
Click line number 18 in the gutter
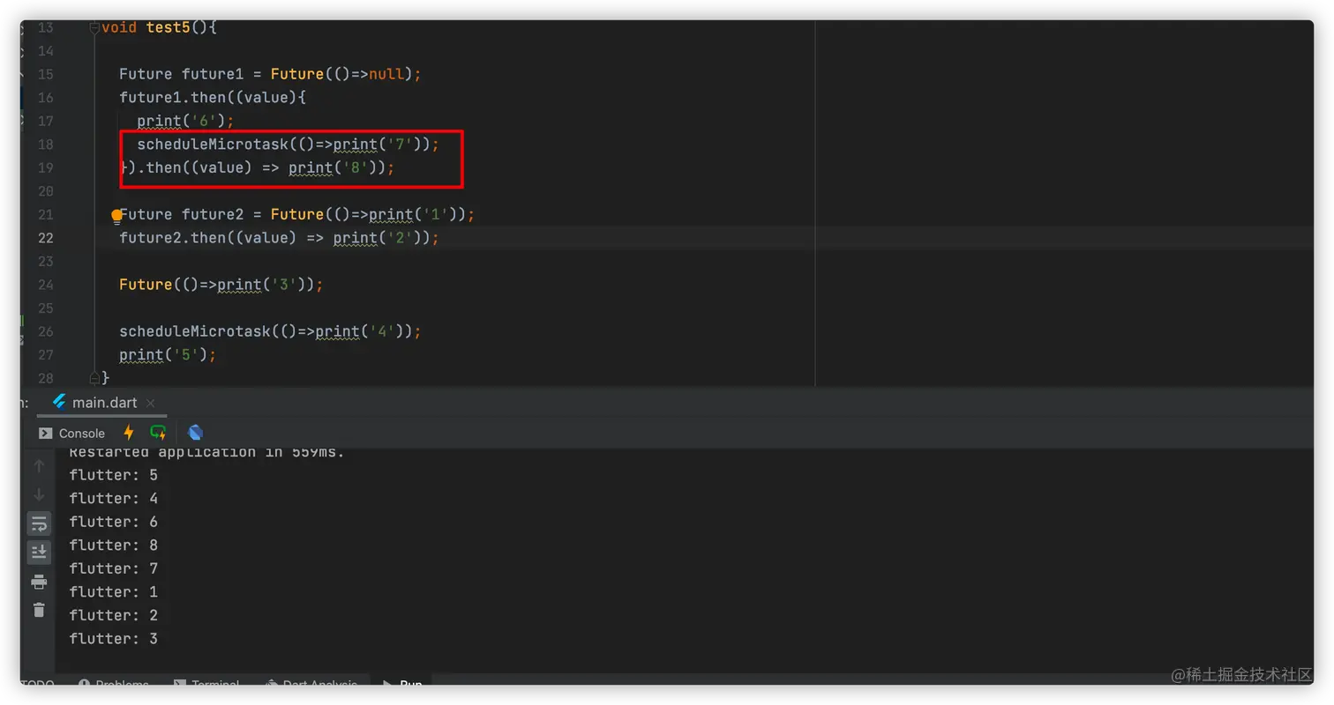pos(45,145)
